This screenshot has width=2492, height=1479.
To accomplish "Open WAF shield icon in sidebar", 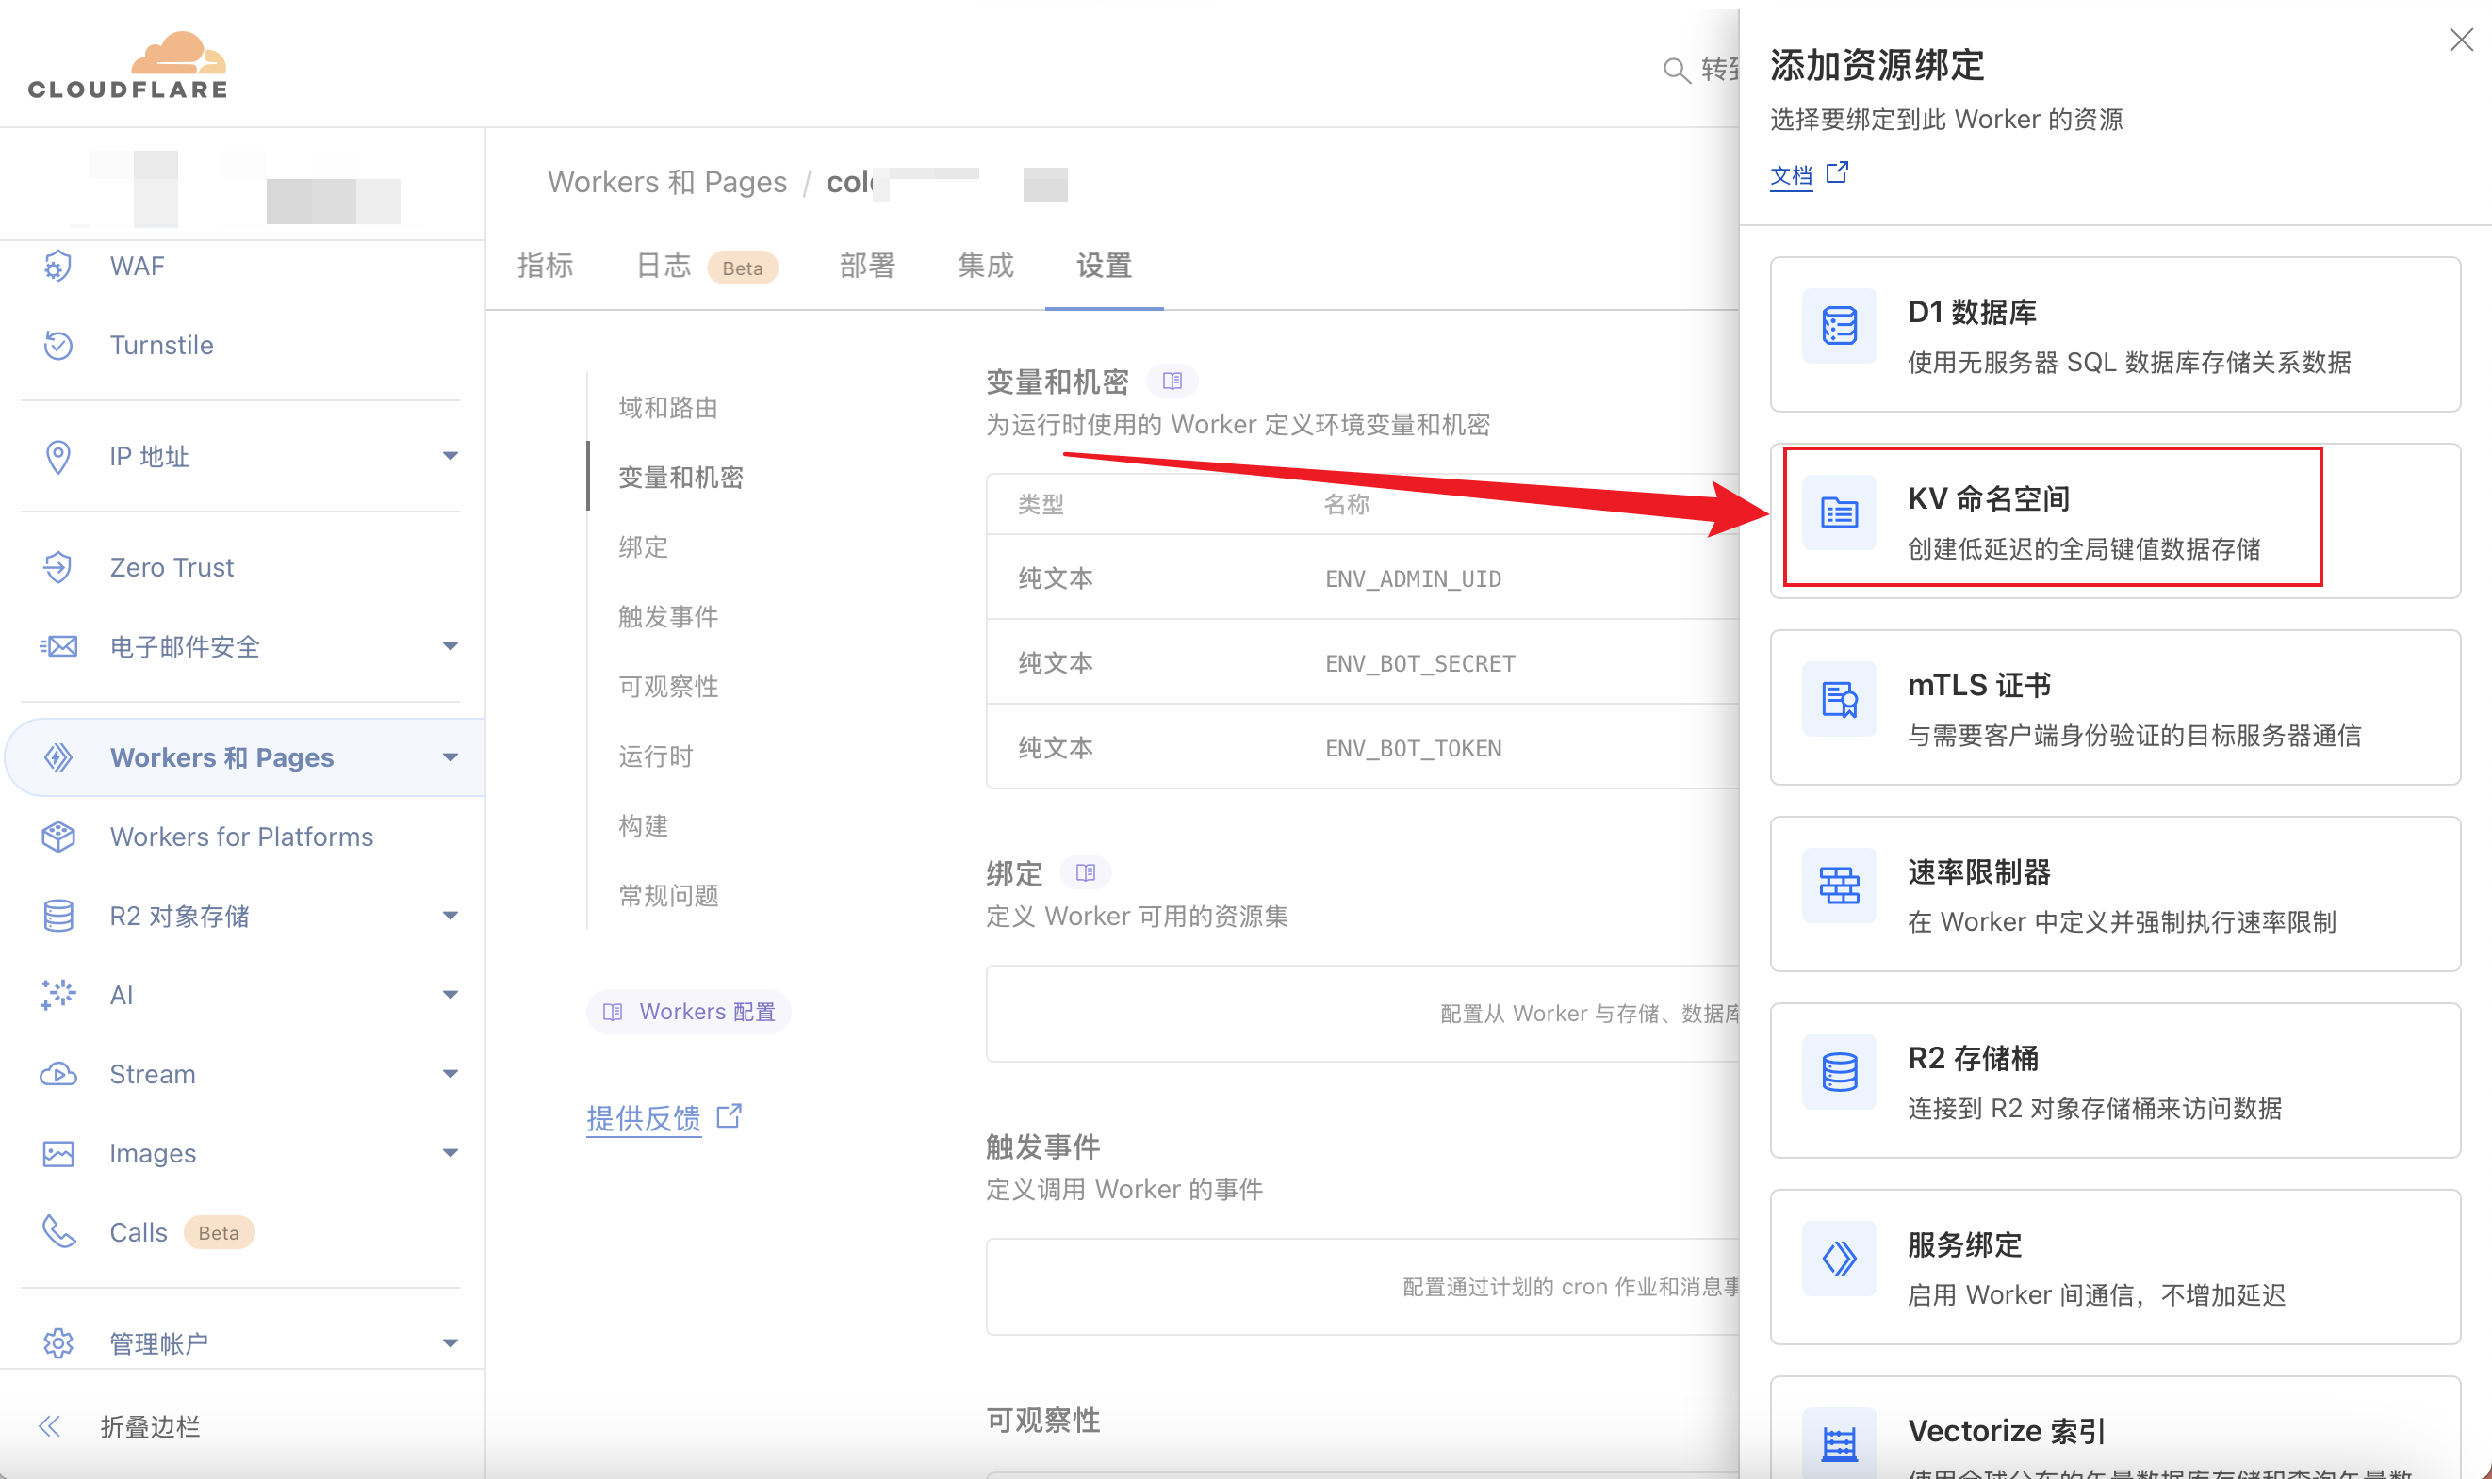I will point(57,266).
